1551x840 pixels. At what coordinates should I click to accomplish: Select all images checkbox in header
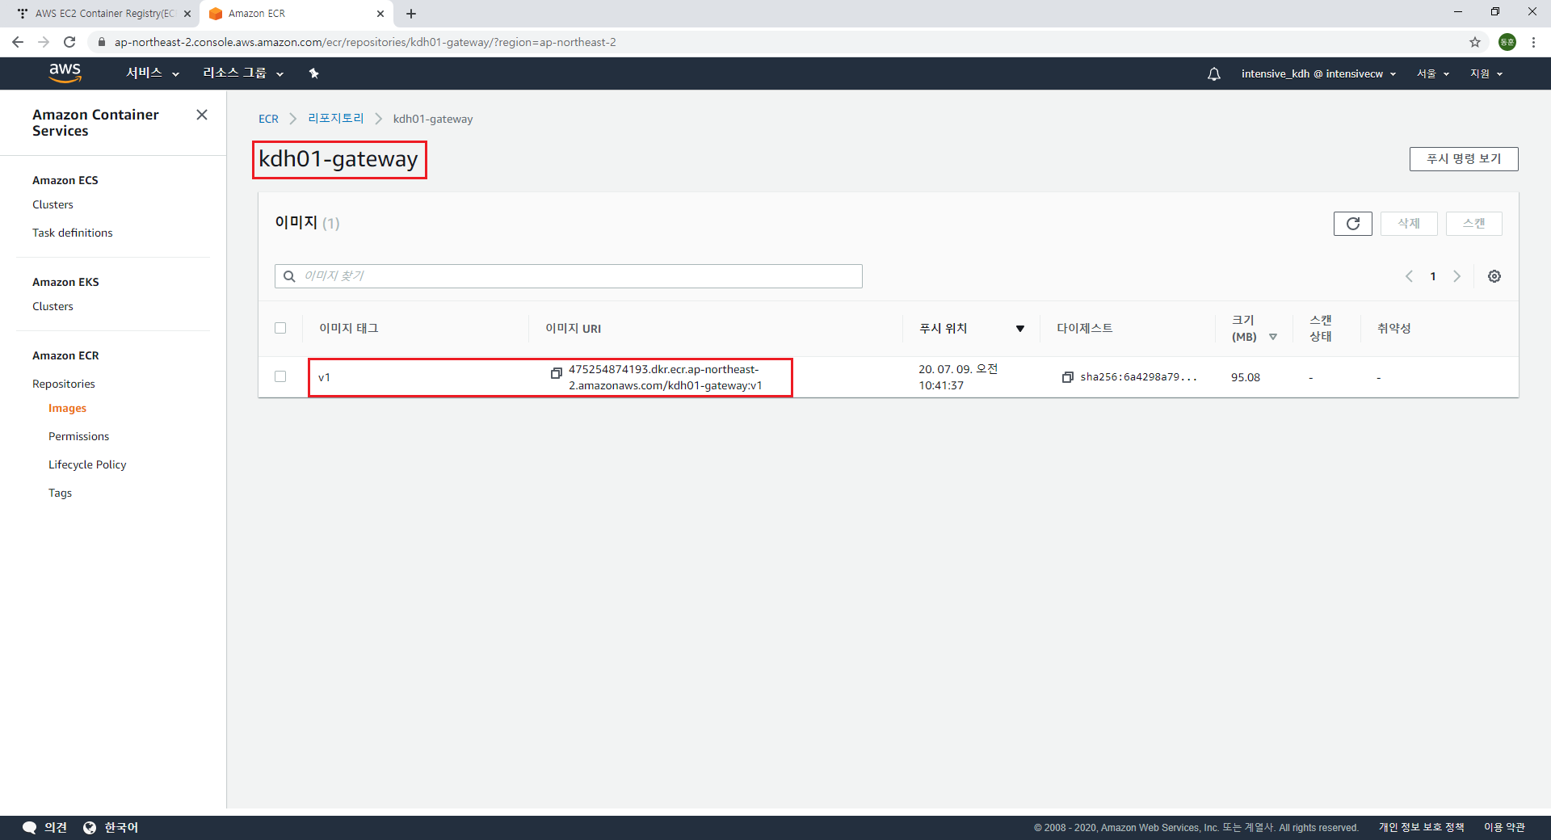[x=280, y=328]
